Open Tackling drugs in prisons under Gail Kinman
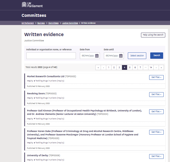This screenshot has width=170, height=162. (50, 119)
